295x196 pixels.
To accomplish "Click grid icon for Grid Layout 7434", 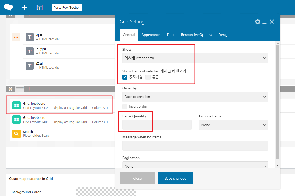I will (x=16, y=105).
